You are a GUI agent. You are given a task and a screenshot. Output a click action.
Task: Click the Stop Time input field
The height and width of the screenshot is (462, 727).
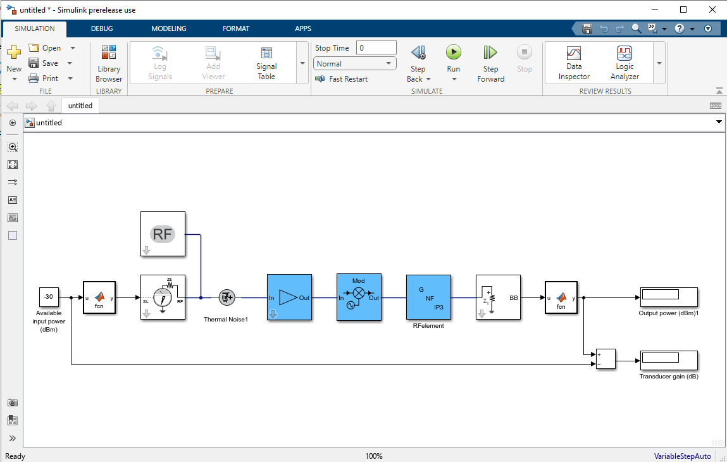[x=376, y=47]
